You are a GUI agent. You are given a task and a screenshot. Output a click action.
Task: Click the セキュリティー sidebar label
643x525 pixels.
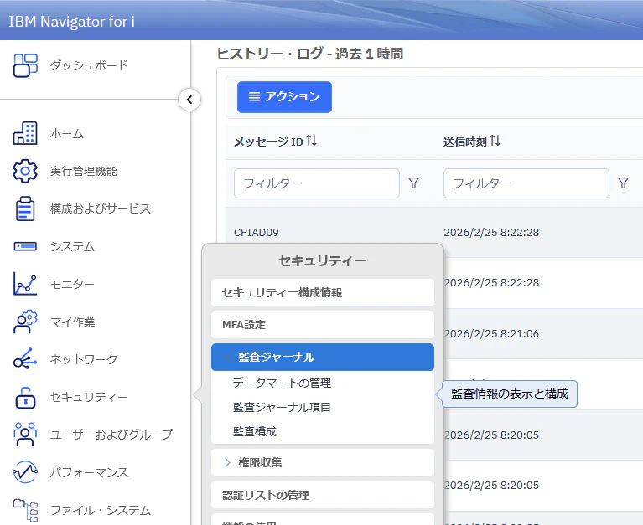pos(89,397)
